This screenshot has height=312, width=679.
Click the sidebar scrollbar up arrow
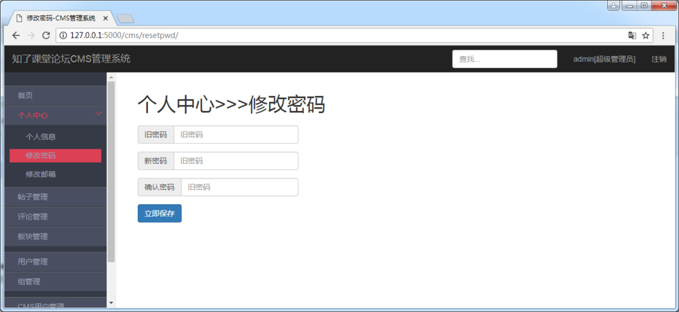point(111,77)
